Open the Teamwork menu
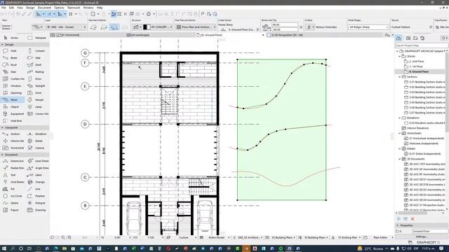The height and width of the screenshot is (252, 449). pyautogui.click(x=74, y=8)
